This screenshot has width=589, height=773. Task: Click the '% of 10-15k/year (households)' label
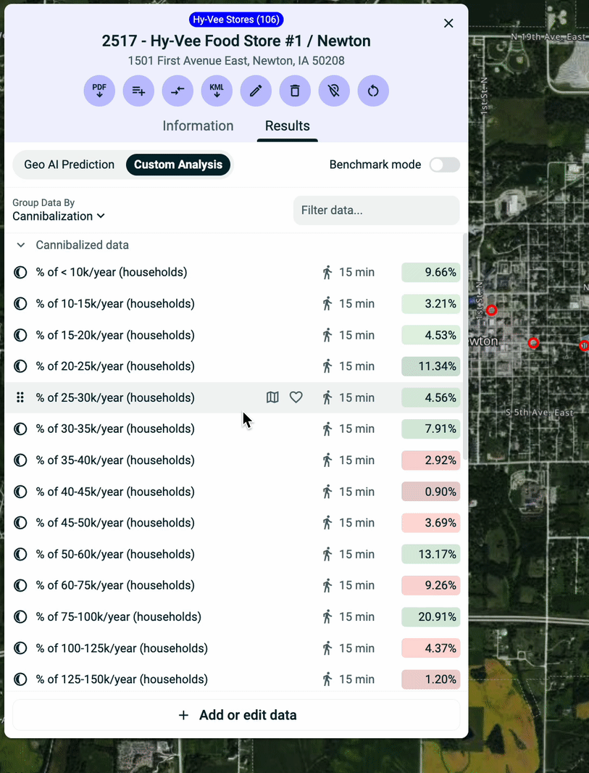pyautogui.click(x=115, y=304)
